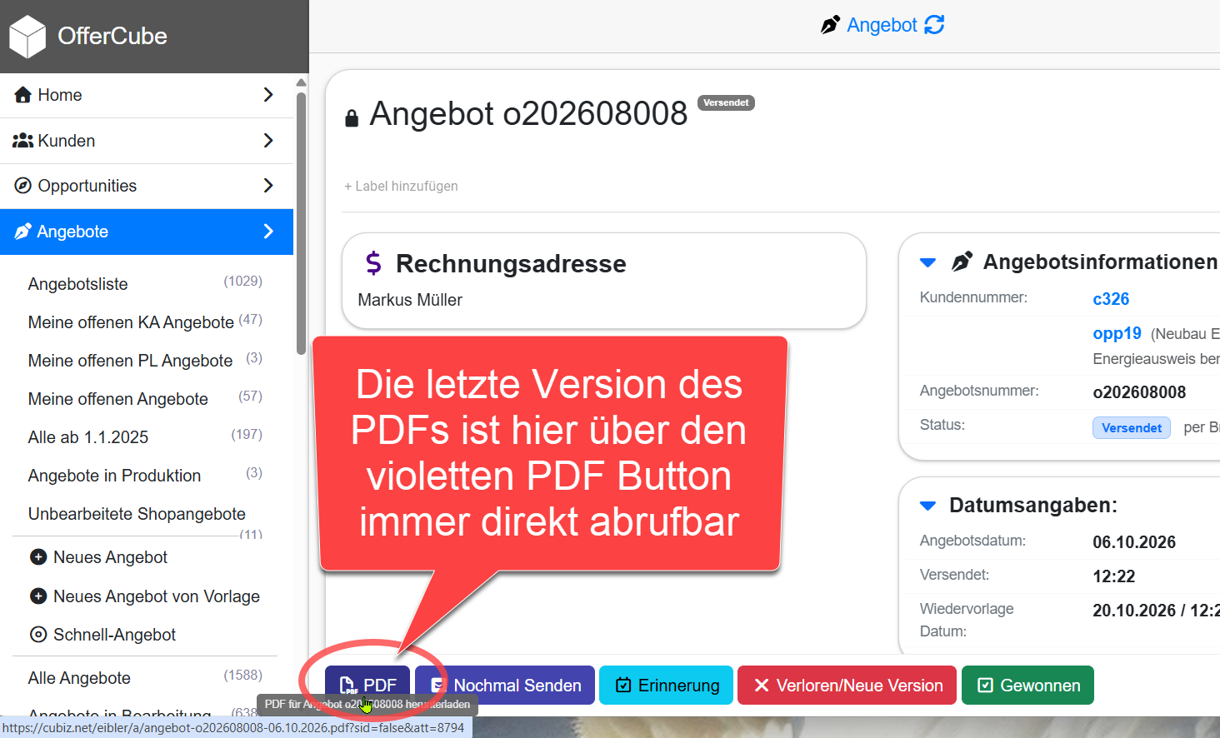1220x738 pixels.
Task: Mark the offer as Gewonnen
Action: tap(1027, 685)
